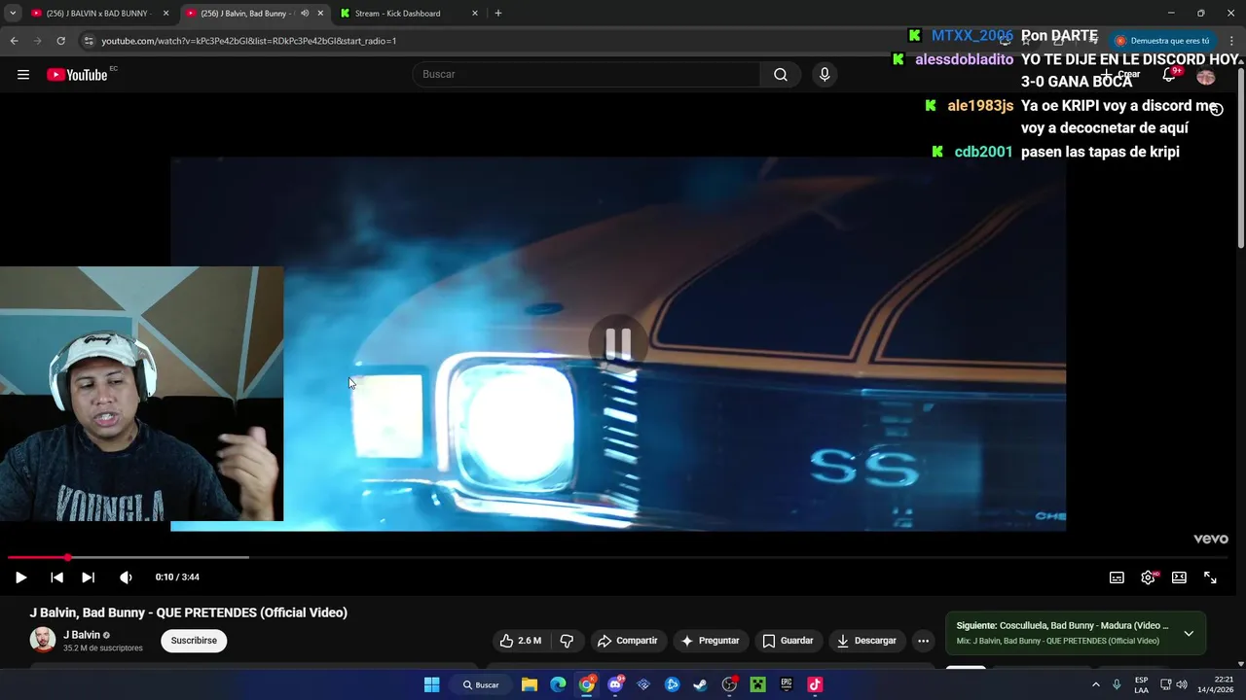
Task: Close the Stream - Kick Dashboard tab
Action: (475, 14)
